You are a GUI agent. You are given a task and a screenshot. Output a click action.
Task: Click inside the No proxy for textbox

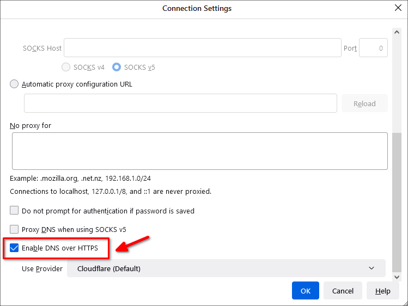[x=199, y=151]
